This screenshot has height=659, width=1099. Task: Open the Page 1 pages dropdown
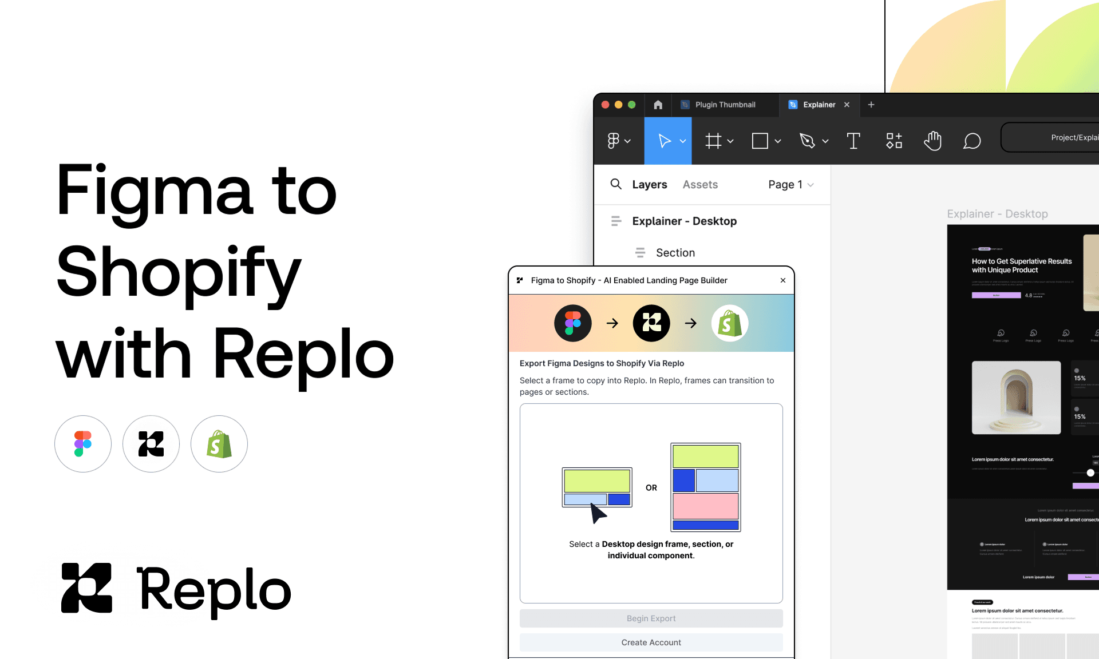tap(791, 184)
